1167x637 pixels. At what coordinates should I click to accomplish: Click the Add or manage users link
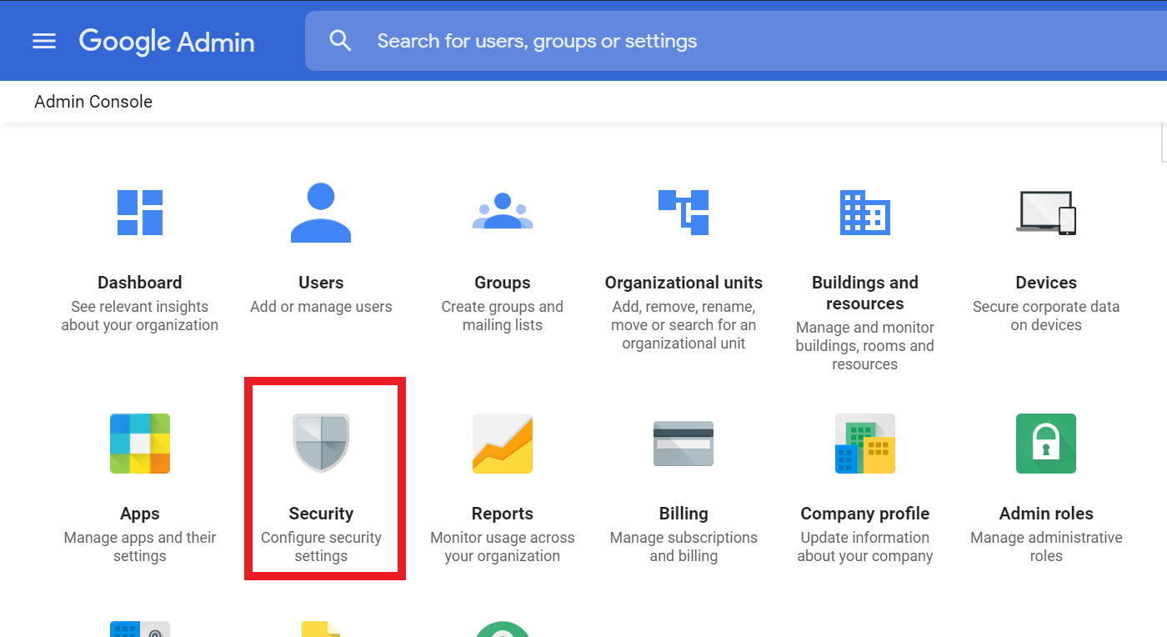(321, 306)
